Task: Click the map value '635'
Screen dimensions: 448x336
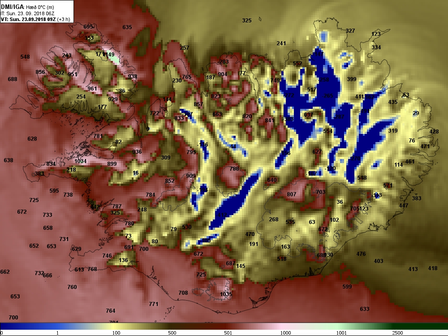Action: [127, 27]
